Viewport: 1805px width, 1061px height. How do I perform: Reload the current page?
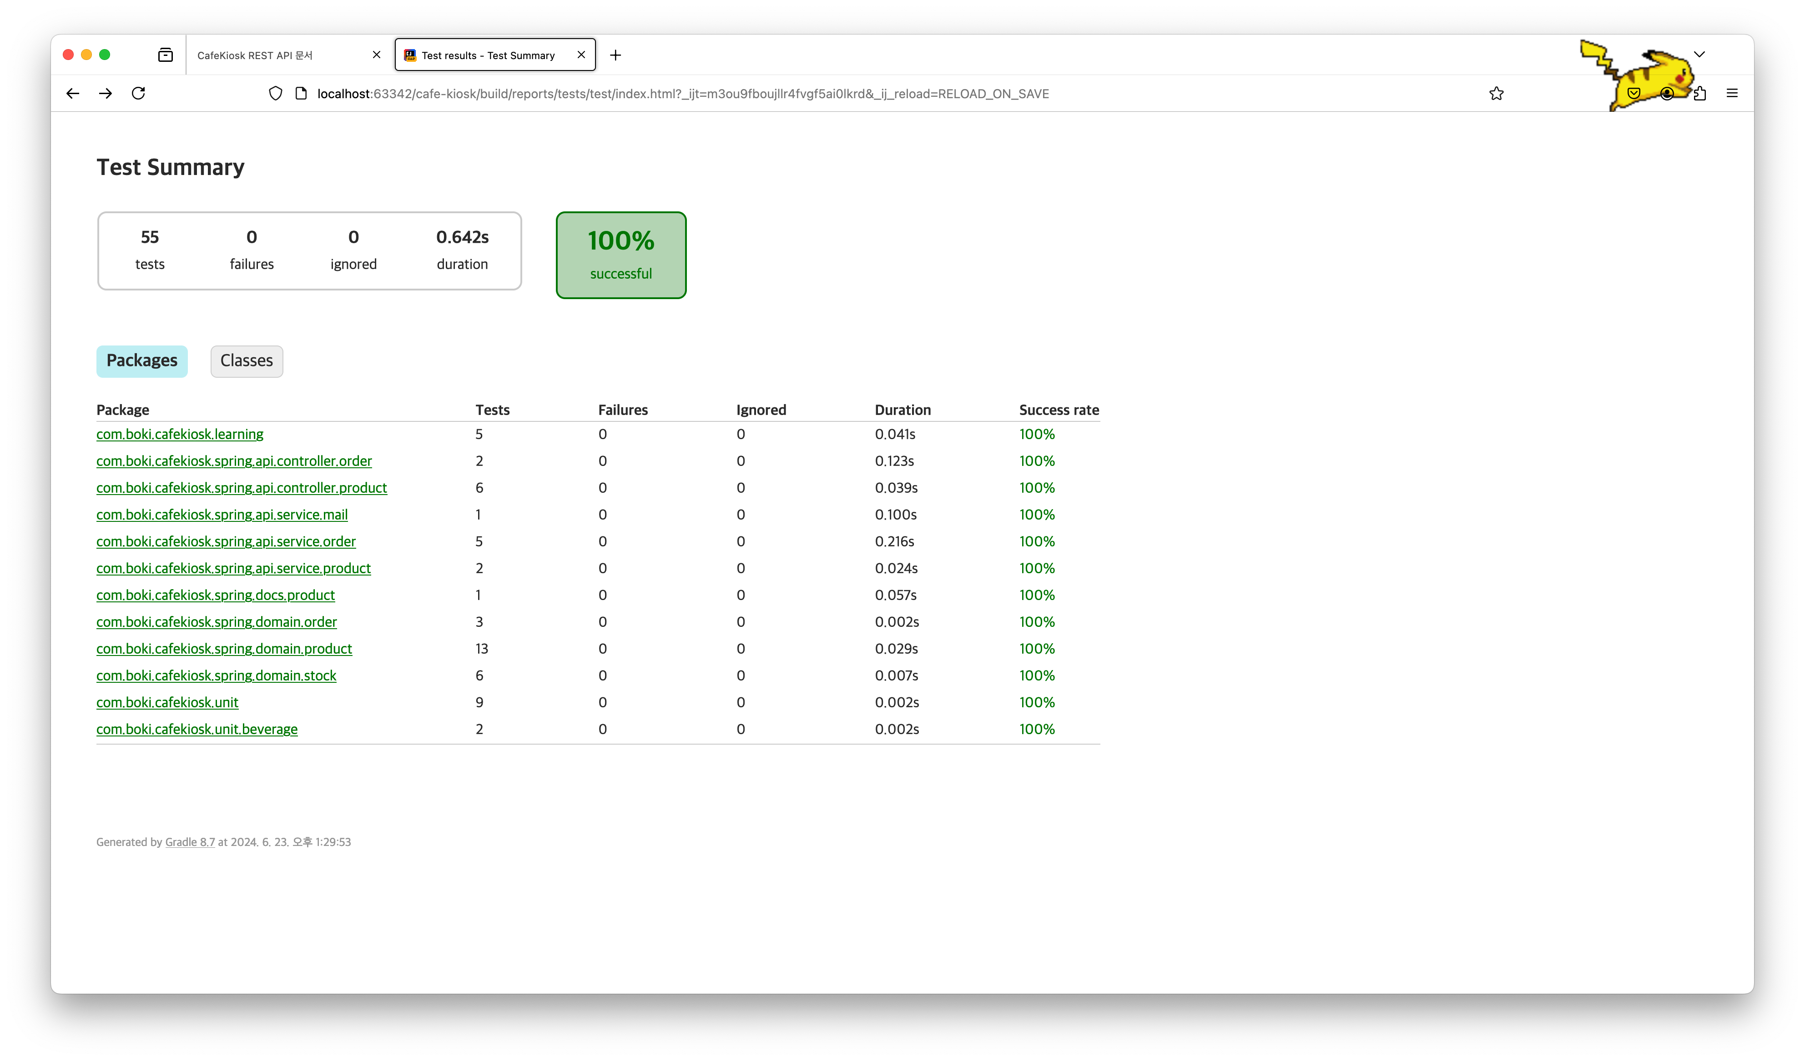[138, 93]
